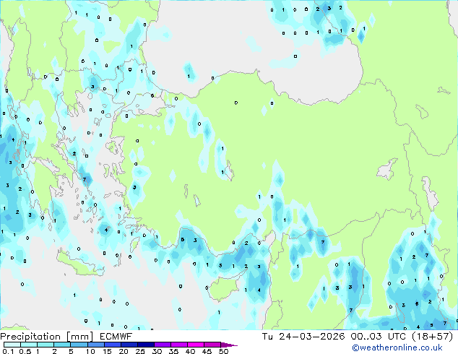458x354 pixels.
Task: Click the '40' legend scale label
Action: [190, 351]
